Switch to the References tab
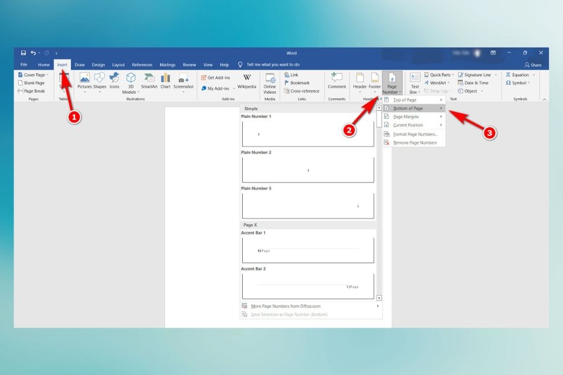The height and width of the screenshot is (375, 563). pos(142,64)
